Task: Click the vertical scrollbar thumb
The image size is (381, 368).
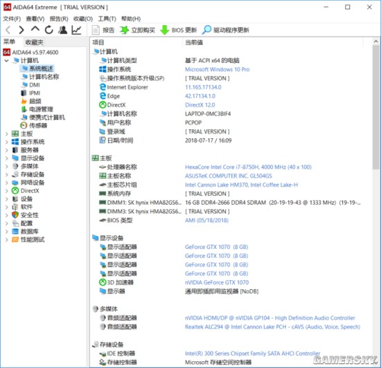Action: click(376, 107)
